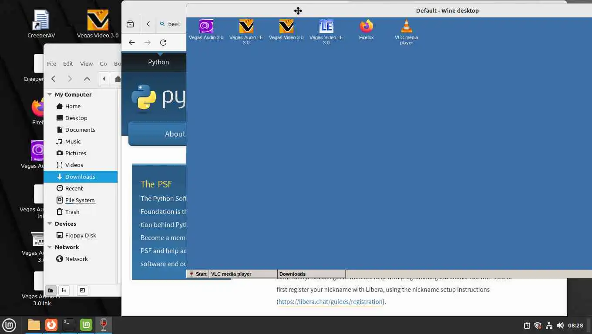The image size is (592, 334).
Task: Select Documents in file manager sidebar
Action: pos(81,130)
